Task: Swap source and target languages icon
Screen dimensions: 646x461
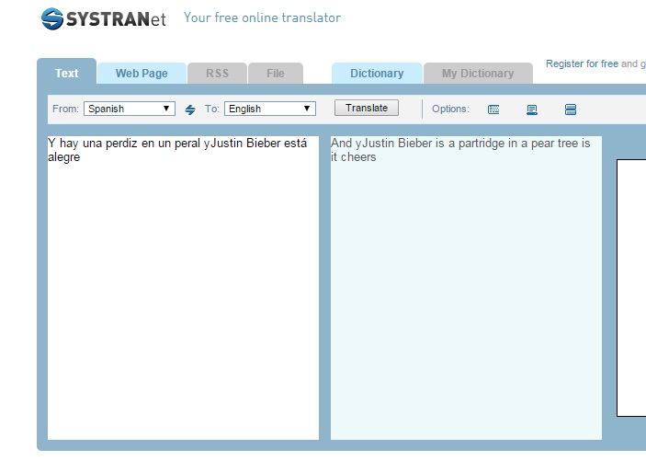Action: tap(190, 109)
